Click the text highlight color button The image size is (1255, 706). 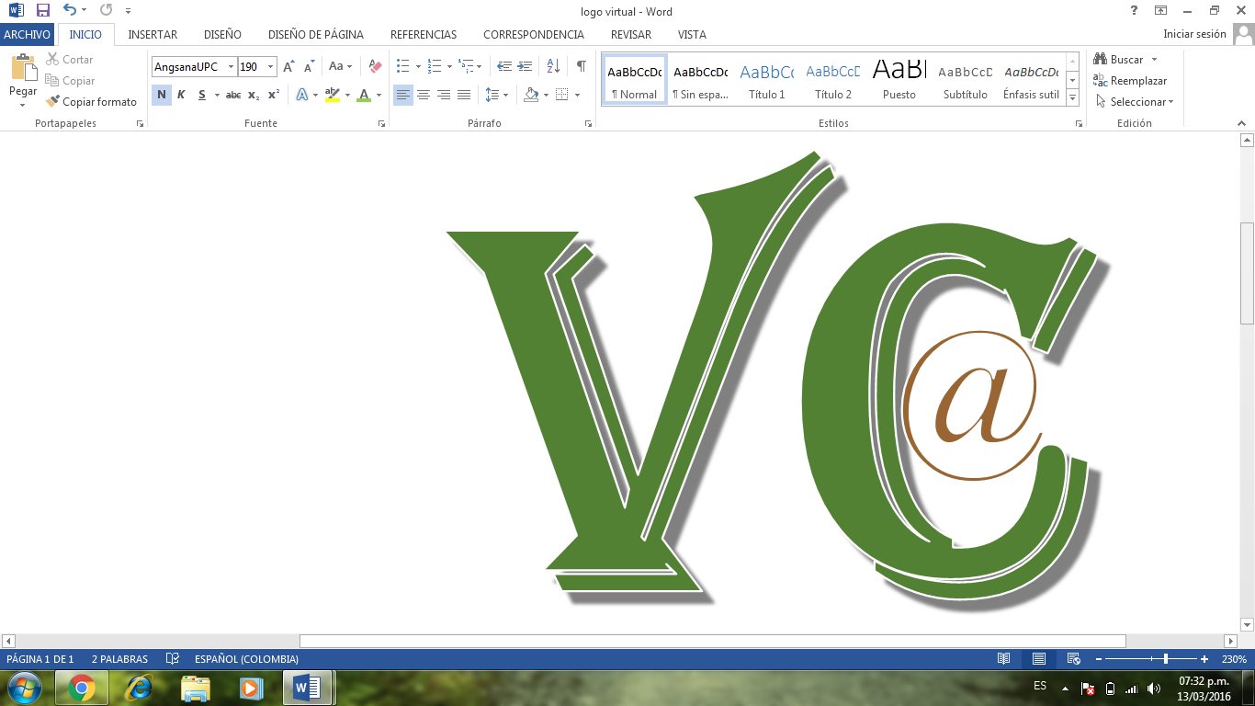click(332, 95)
